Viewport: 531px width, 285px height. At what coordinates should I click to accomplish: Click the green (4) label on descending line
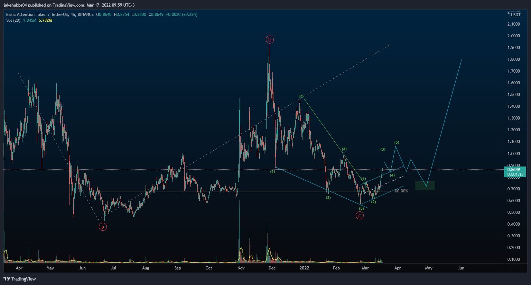pos(344,149)
